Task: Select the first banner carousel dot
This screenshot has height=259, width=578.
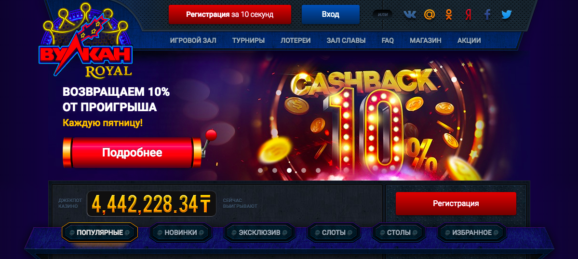Action: pos(260,170)
